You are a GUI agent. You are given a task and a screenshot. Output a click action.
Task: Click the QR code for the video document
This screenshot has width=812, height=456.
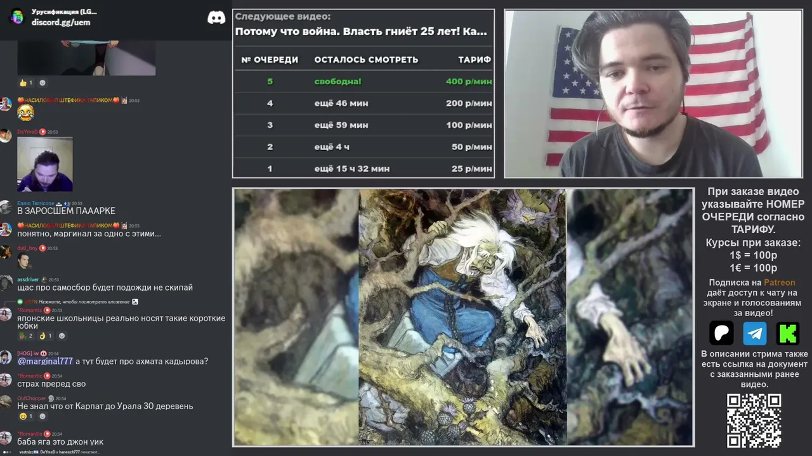point(754,421)
